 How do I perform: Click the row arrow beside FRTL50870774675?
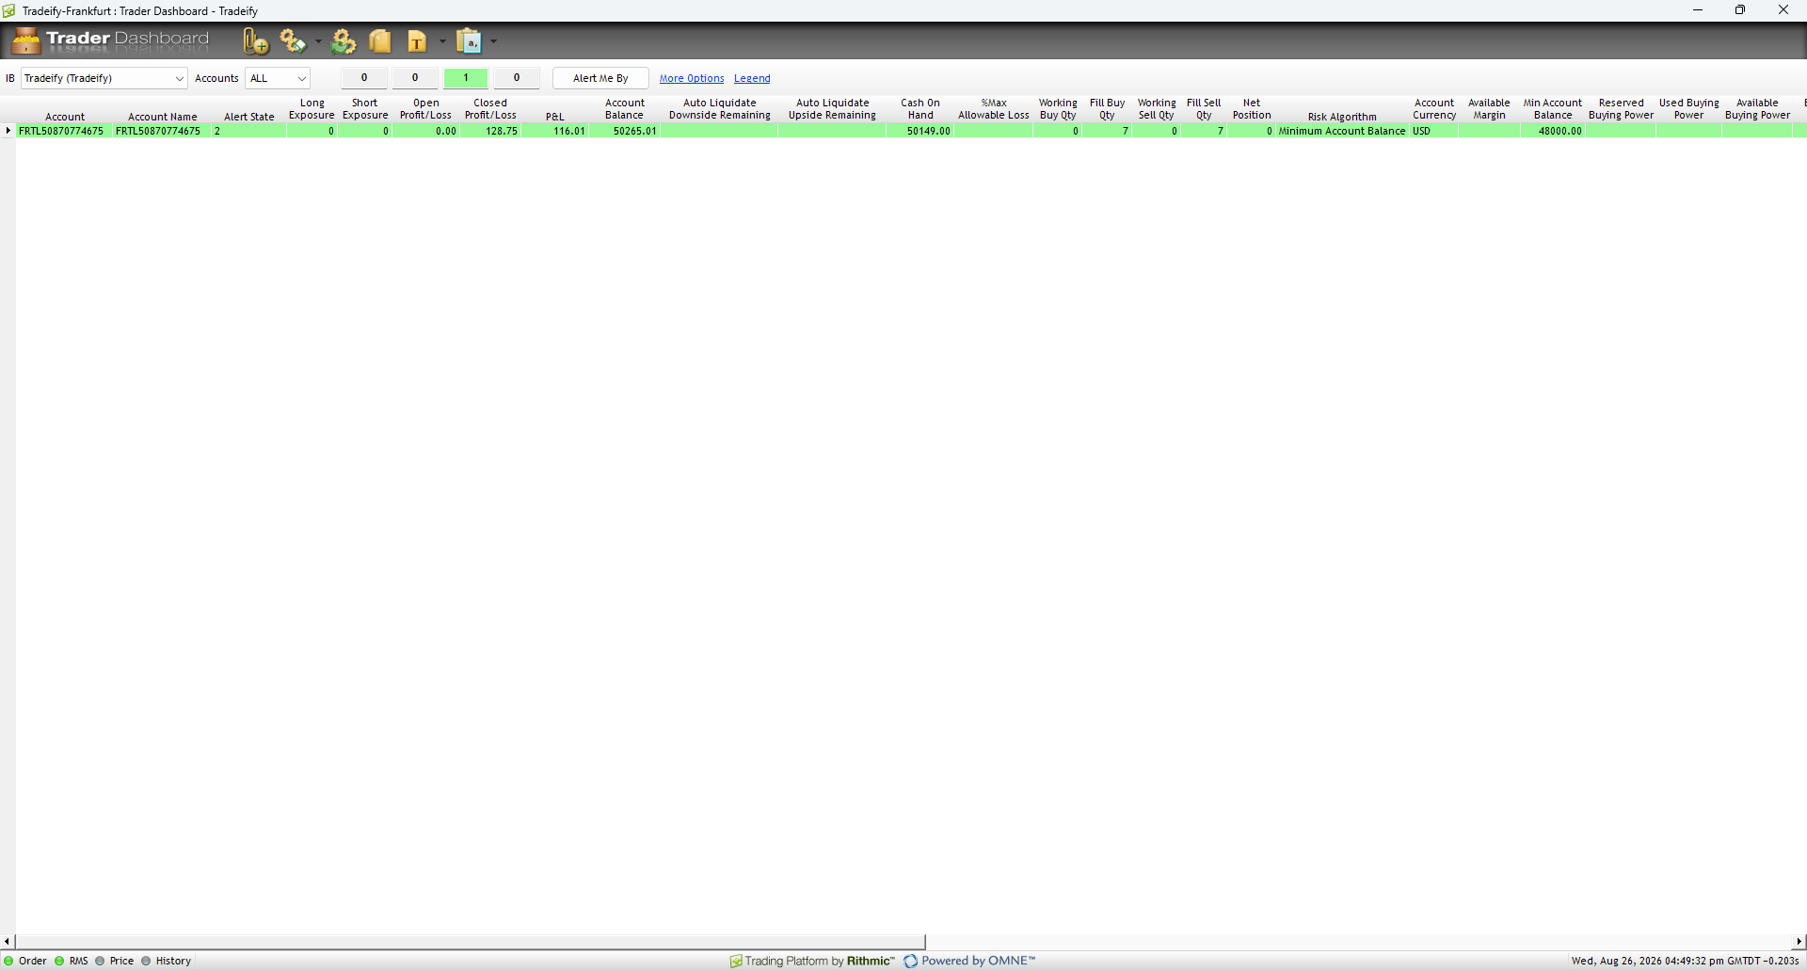click(x=8, y=131)
